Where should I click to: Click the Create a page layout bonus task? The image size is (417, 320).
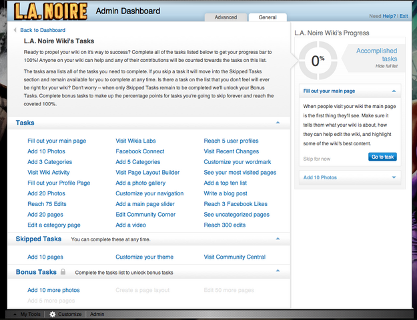142,290
